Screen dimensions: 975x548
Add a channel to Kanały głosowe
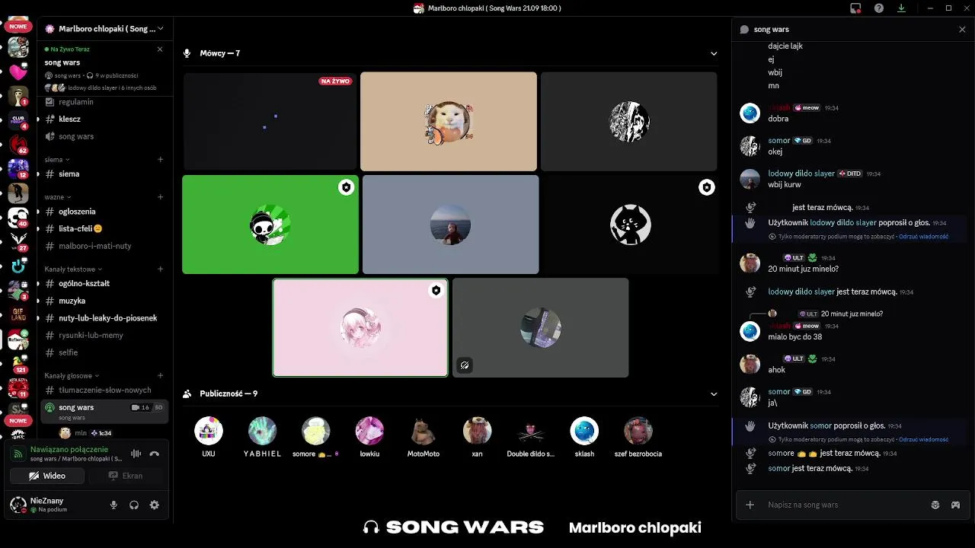tap(161, 375)
